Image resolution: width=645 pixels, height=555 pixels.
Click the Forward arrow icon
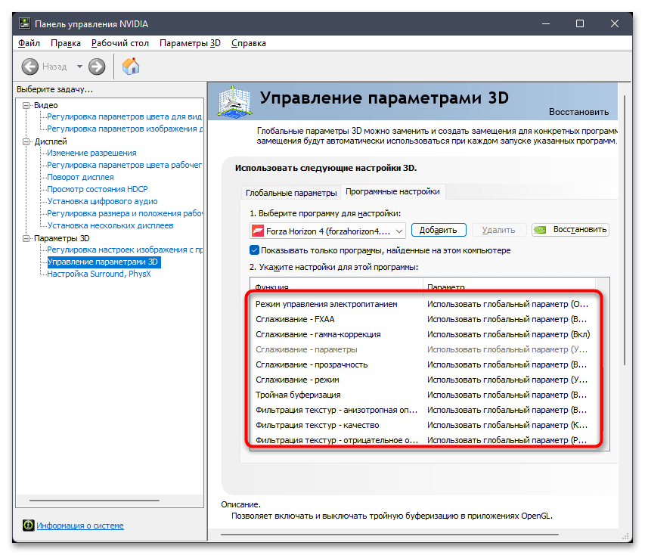pyautogui.click(x=97, y=67)
